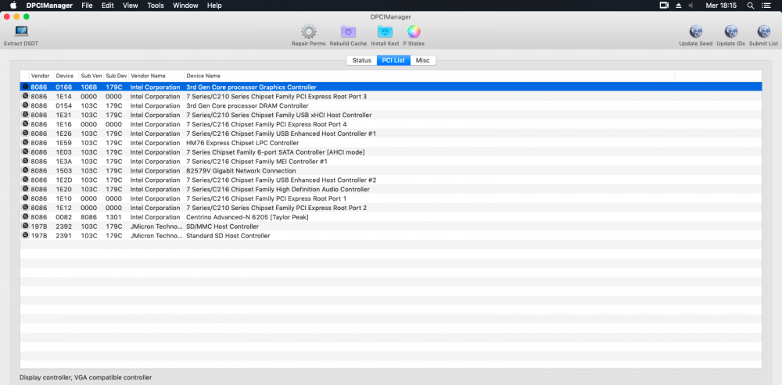The width and height of the screenshot is (782, 385).
Task: Click the magnifier icon beside device 2392
Action: [25, 226]
